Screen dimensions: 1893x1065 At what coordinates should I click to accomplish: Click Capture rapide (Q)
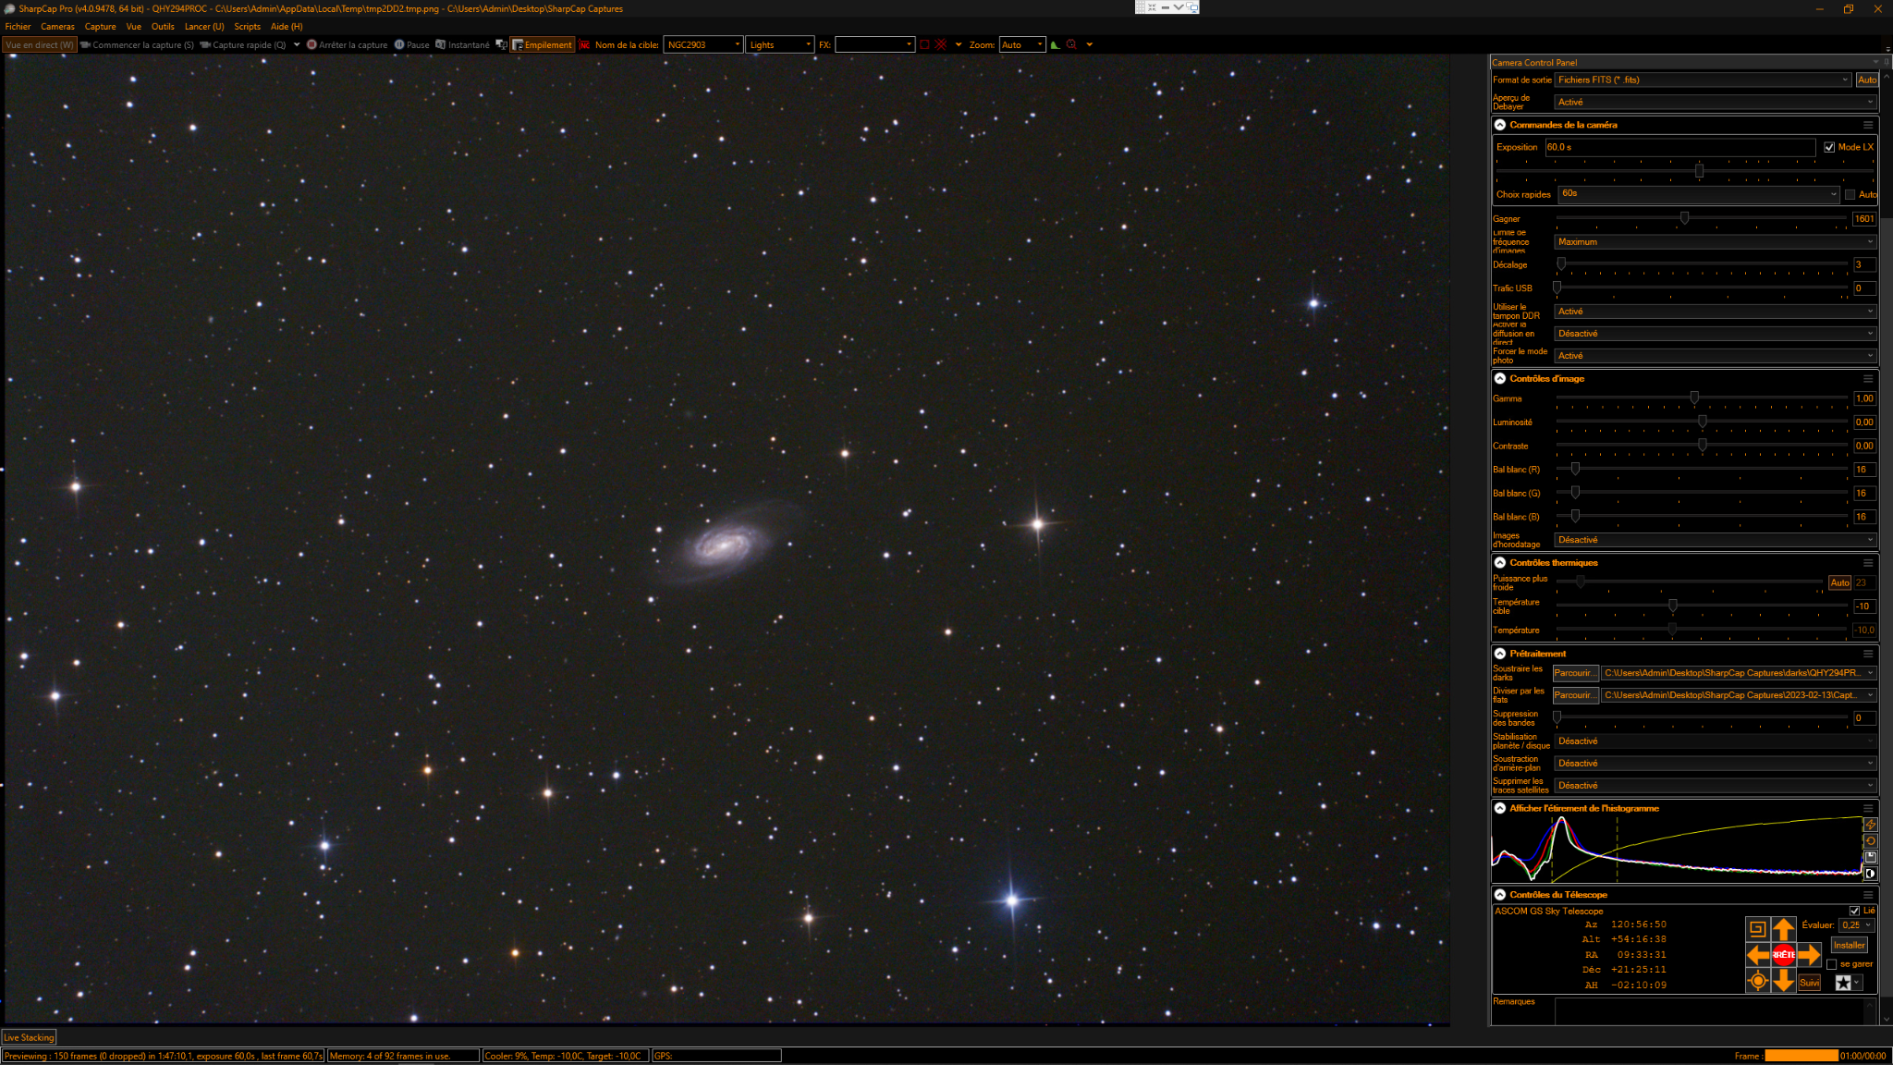click(x=243, y=44)
